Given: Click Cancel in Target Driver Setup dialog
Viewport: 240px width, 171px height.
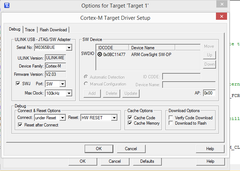Looking at the screenshot, I should 131,149.
